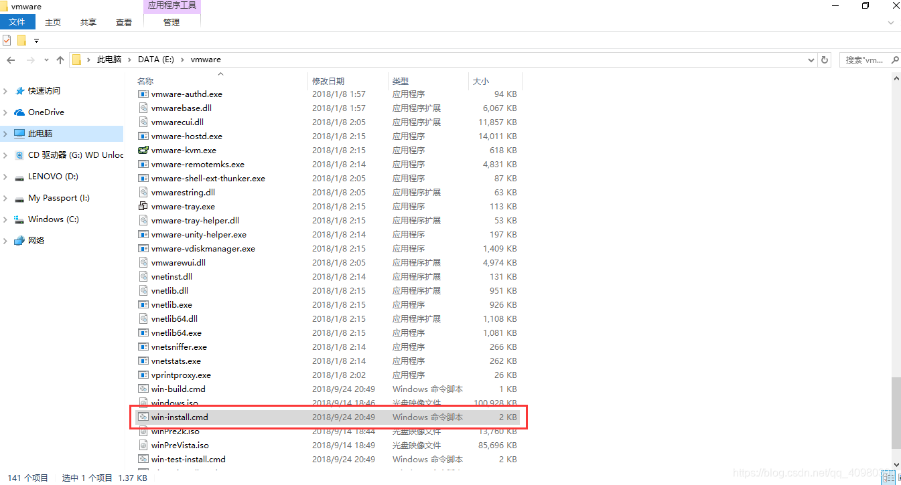901x485 pixels.
Task: Click the properties checkmark quick access icon
Action: pyautogui.click(x=7, y=40)
